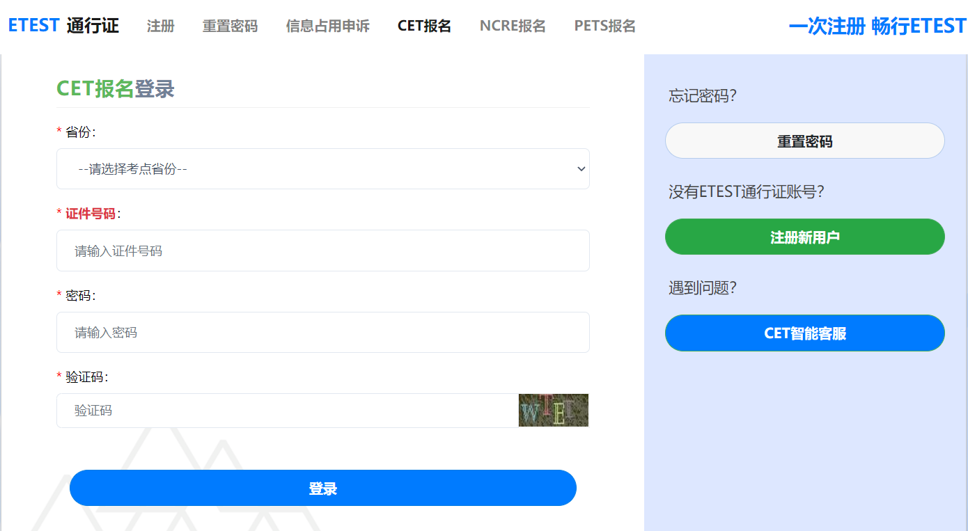
Task: Click the CET报名登录 form heading
Action: tap(116, 89)
